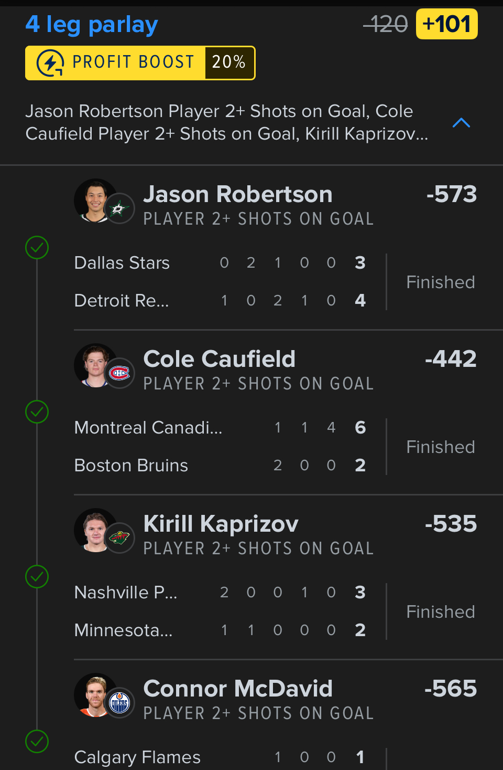Tap Jason Robertson's player headshot
Image resolution: width=503 pixels, height=770 pixels.
94,200
